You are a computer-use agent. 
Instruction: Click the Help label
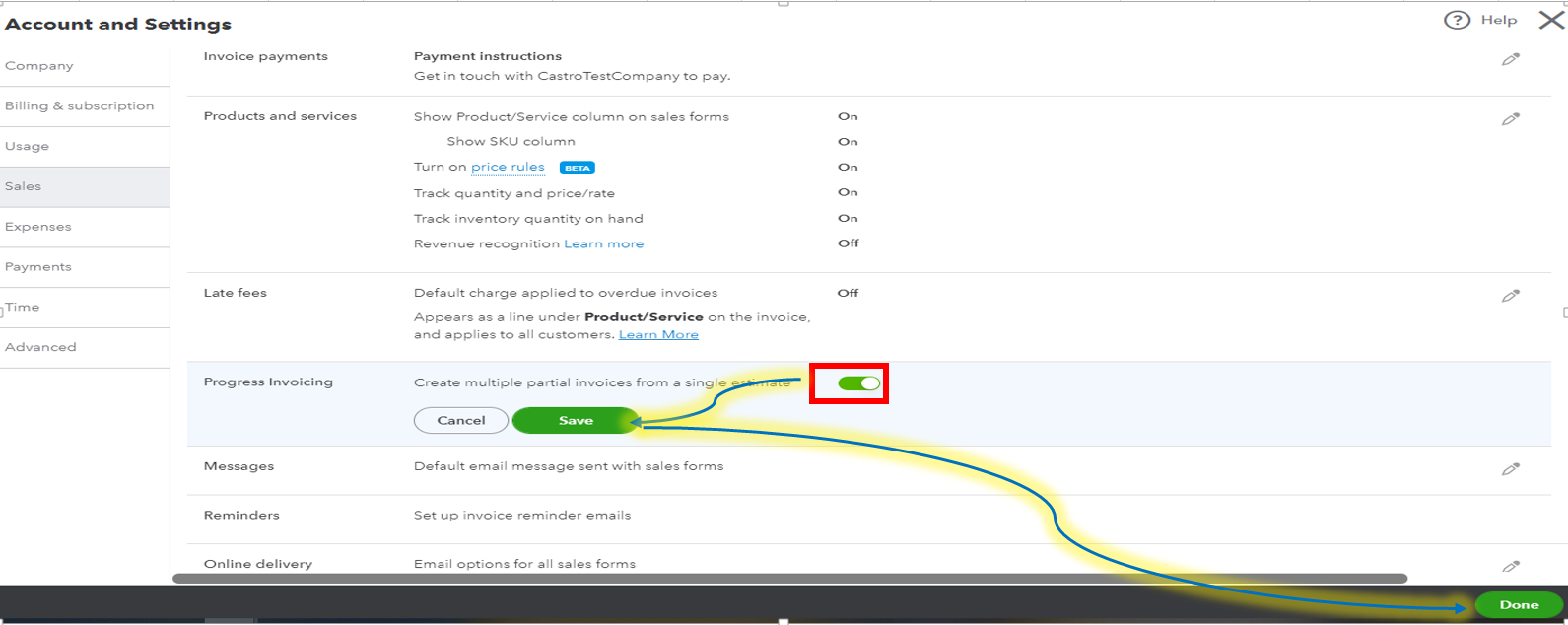click(1499, 20)
